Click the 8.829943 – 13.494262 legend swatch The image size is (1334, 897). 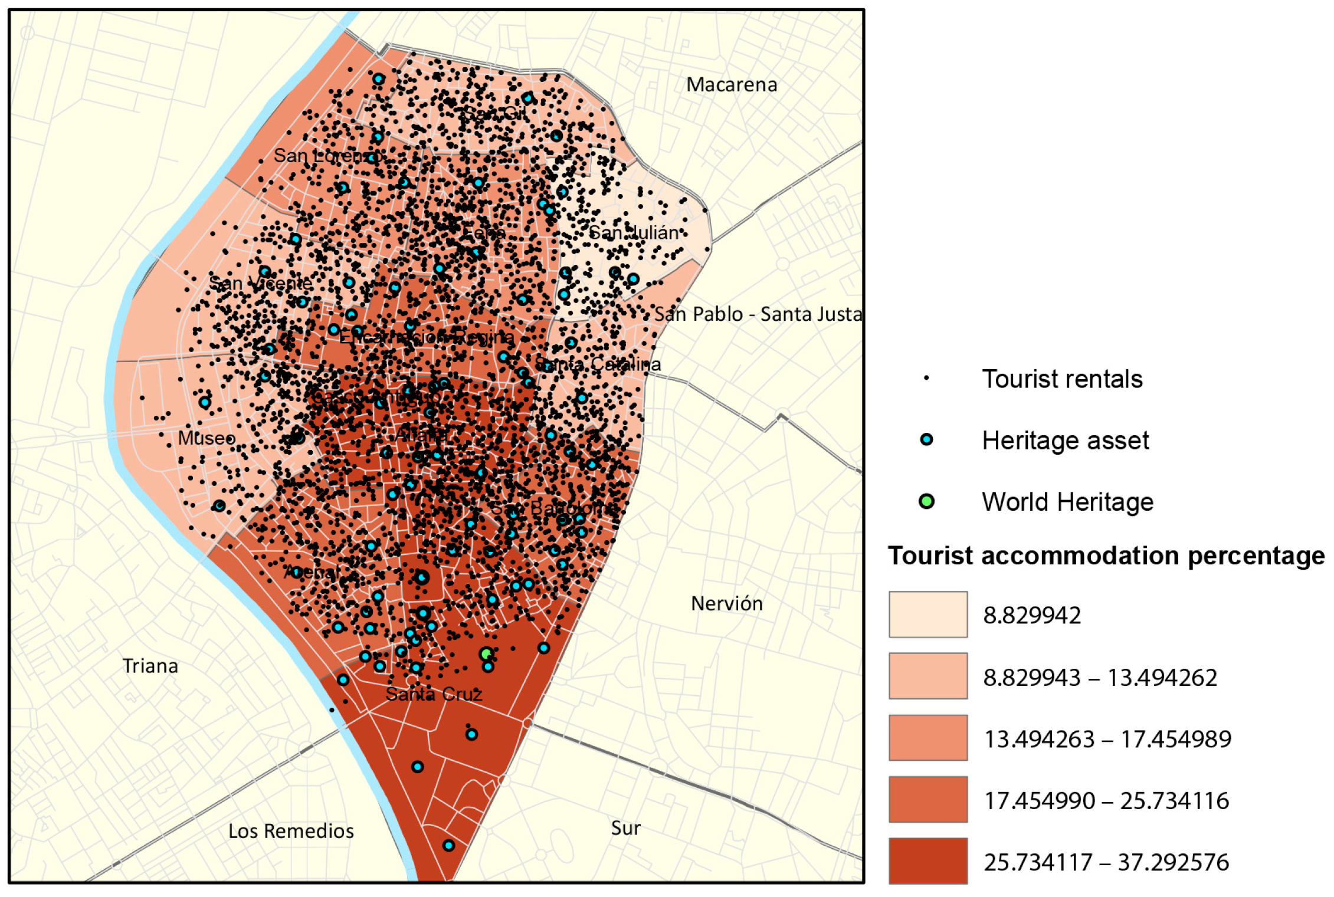pos(927,676)
